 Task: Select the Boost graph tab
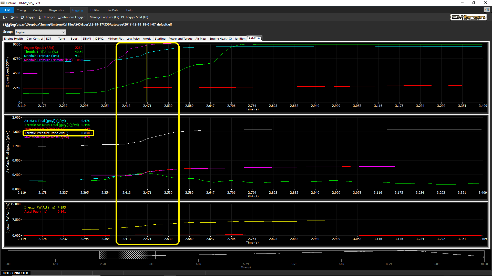pyautogui.click(x=75, y=39)
